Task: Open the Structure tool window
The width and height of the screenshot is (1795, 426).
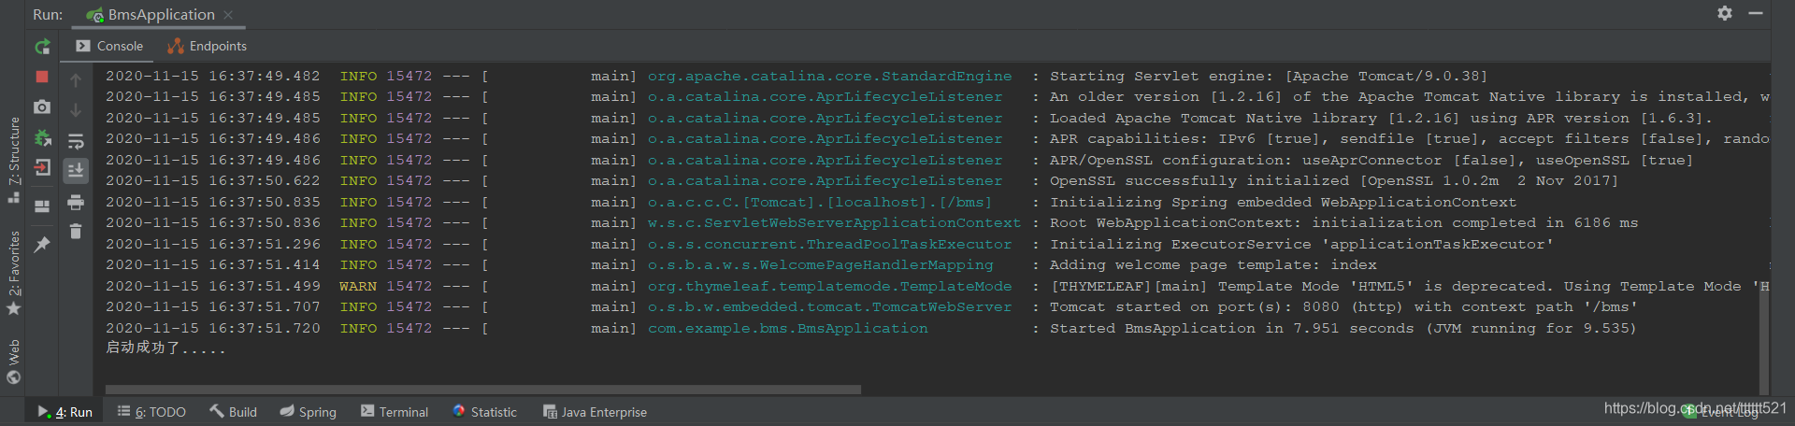Action: [x=14, y=160]
